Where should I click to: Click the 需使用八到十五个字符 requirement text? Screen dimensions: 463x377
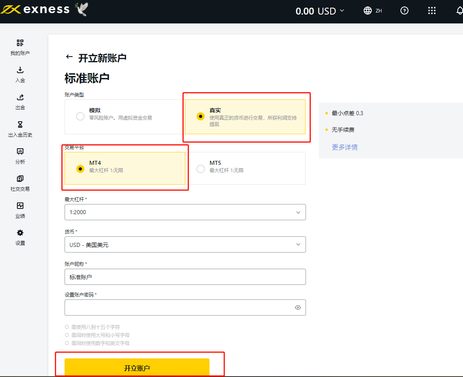click(95, 327)
